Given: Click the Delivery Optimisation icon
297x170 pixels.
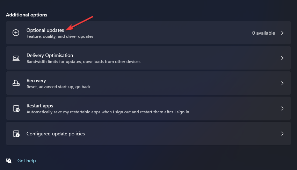Looking at the screenshot, I should 16,58.
